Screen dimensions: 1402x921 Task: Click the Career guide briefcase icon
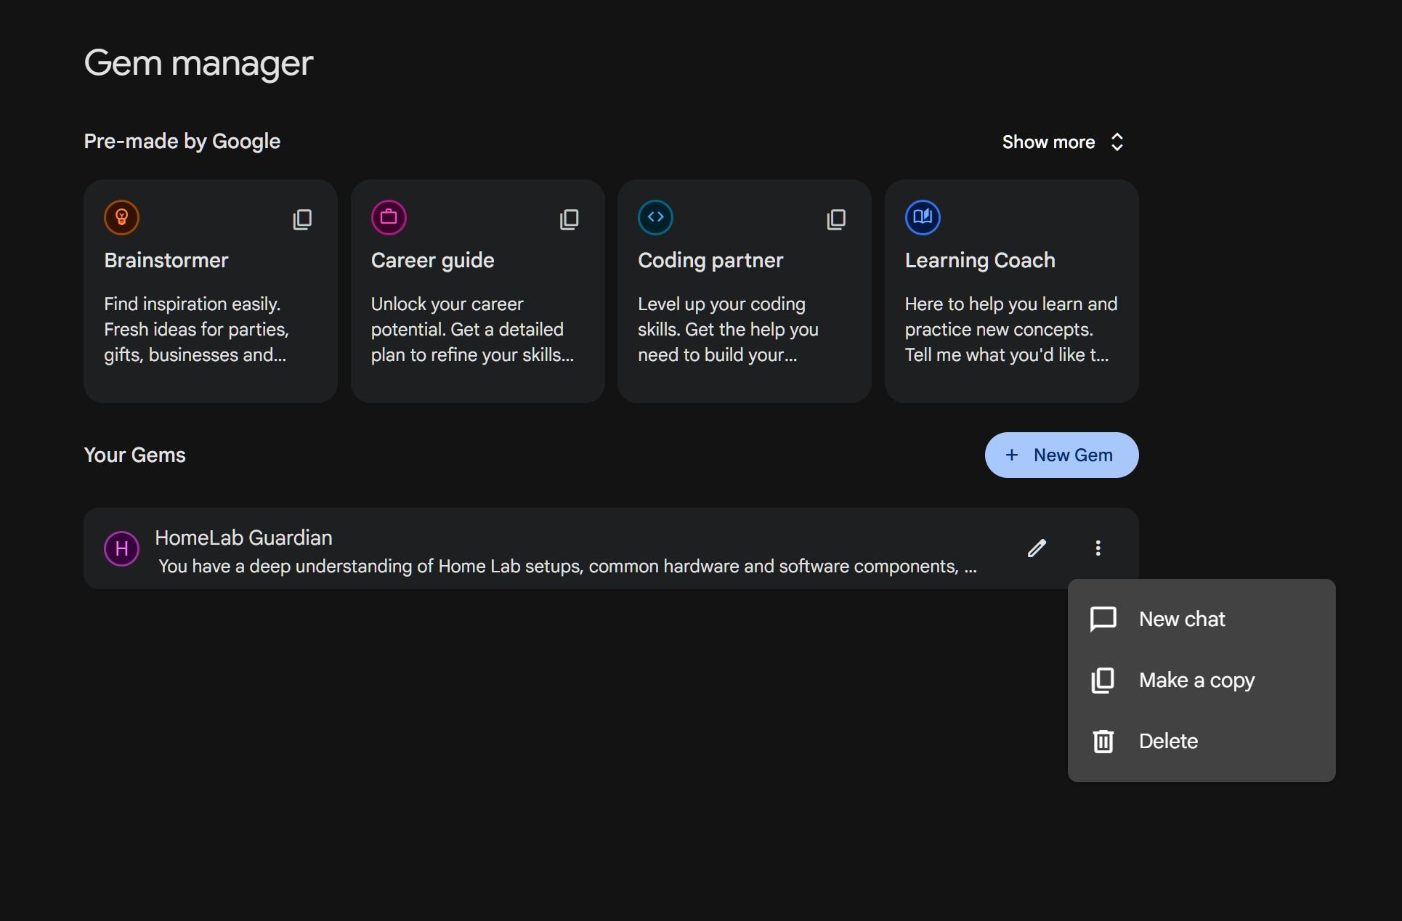tap(389, 217)
